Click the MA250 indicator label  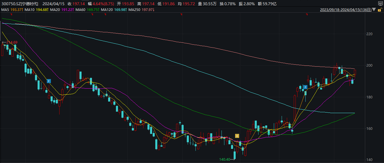(x=135, y=10)
